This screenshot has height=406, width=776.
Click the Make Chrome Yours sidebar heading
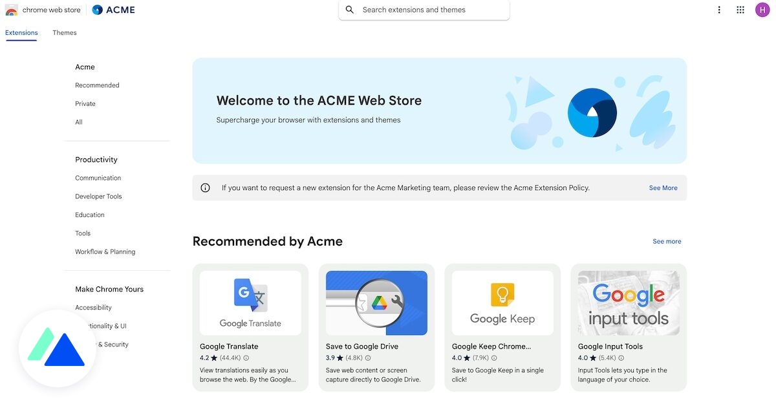(109, 289)
